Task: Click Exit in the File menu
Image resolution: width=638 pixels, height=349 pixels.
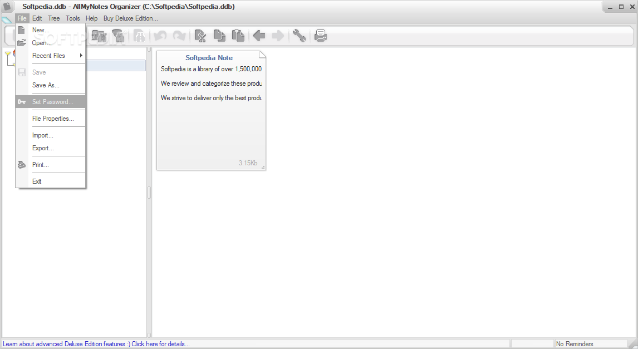Action: click(51, 181)
